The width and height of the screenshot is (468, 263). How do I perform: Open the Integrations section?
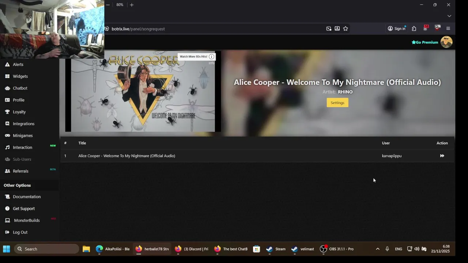(23, 124)
